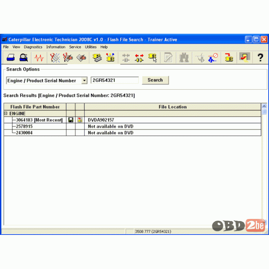Click status bar text 3508 777 (2GR54321)
This screenshot has height=269, width=269.
(x=153, y=231)
